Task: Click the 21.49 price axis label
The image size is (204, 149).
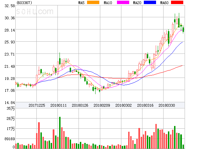Action: pos(10,66)
